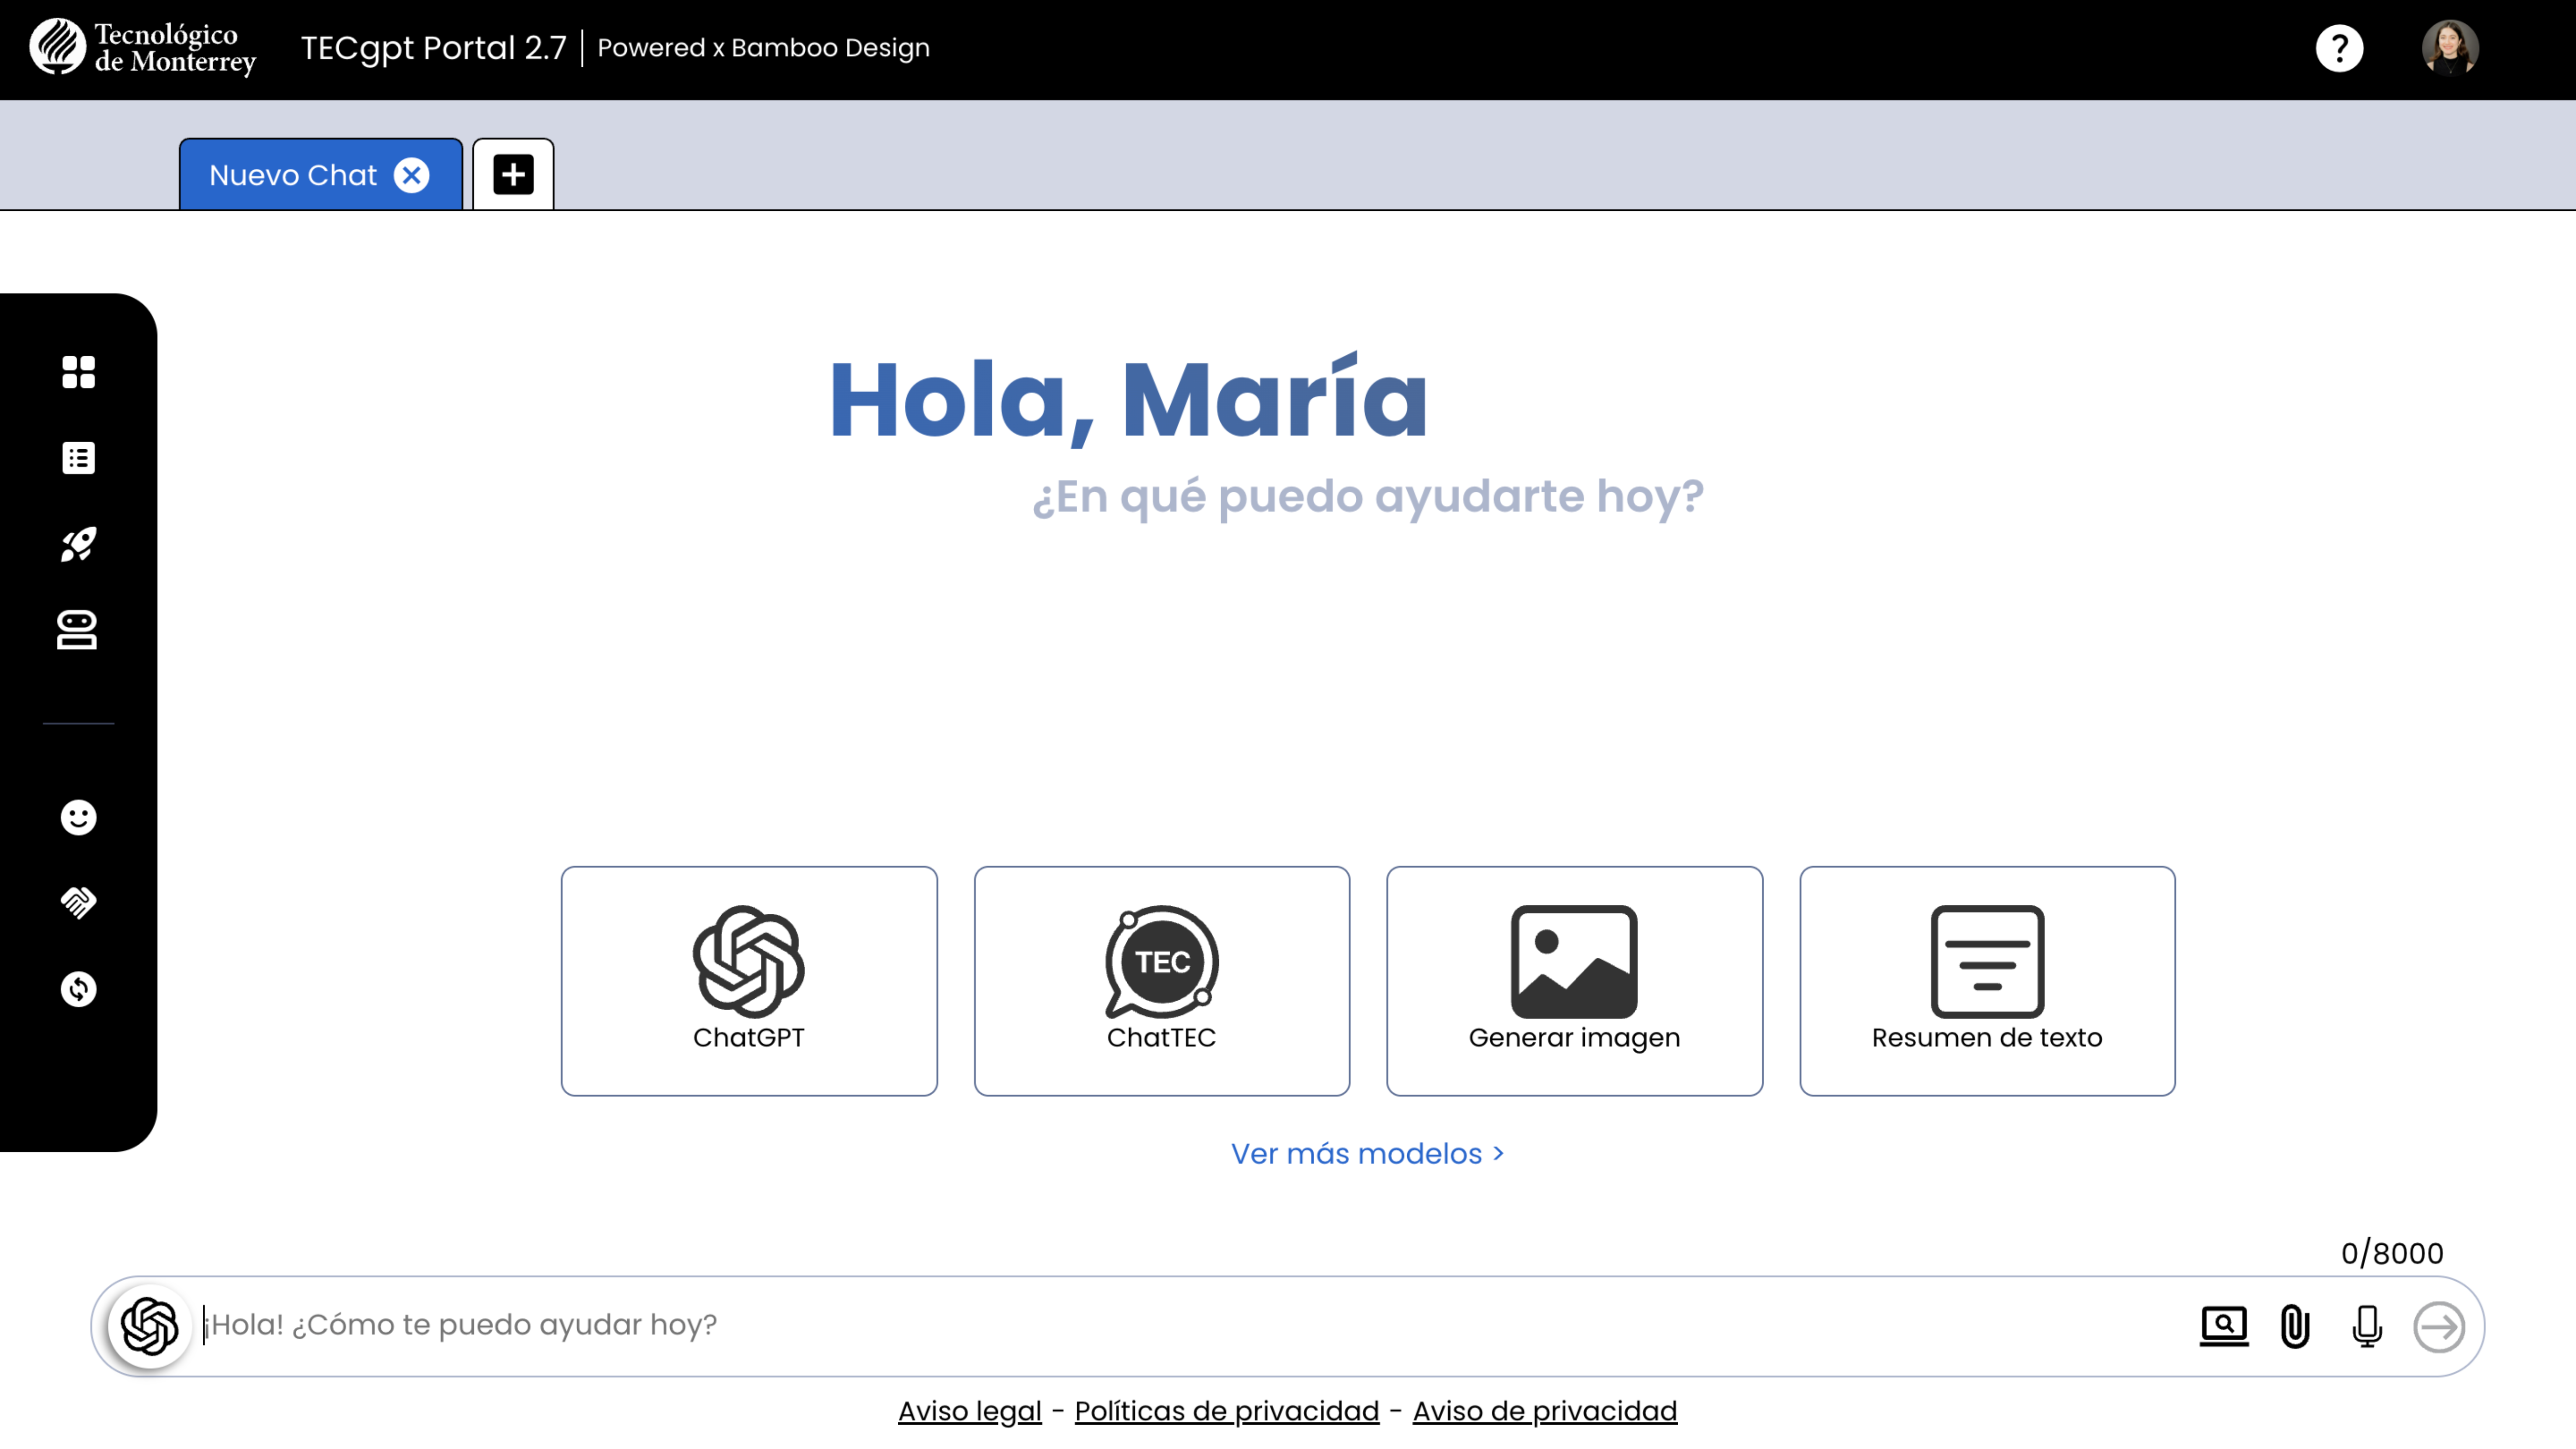Open the robot assistant icon in sidebar
The width and height of the screenshot is (2576, 1449).
[x=77, y=630]
